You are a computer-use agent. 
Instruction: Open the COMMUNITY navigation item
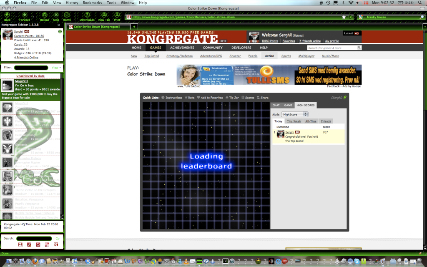click(213, 48)
